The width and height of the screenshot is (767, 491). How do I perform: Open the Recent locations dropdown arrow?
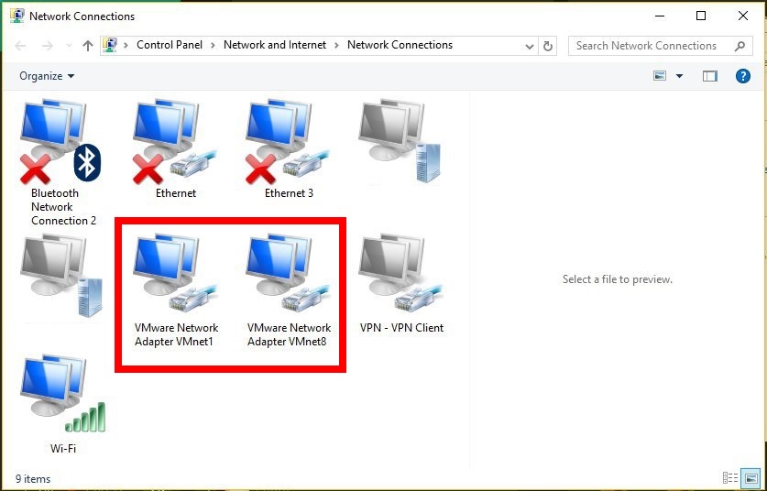(69, 46)
